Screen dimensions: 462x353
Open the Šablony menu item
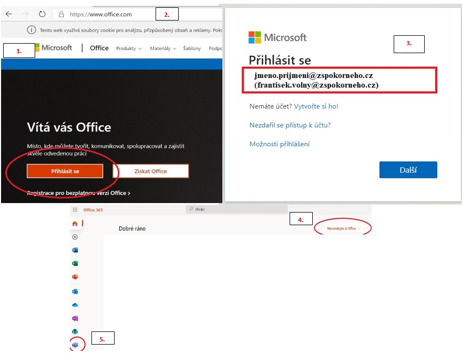[x=192, y=48]
